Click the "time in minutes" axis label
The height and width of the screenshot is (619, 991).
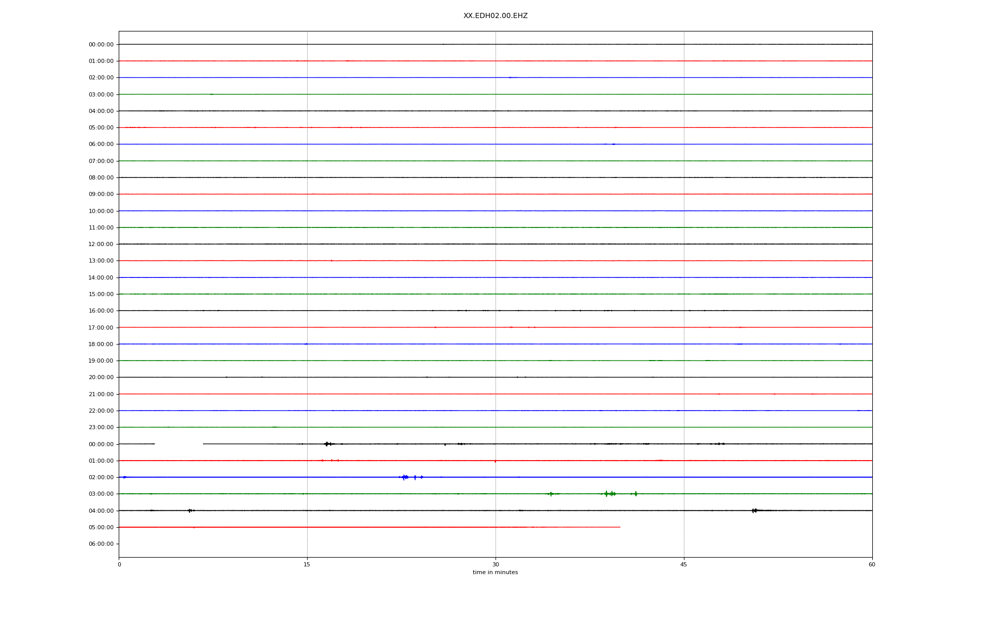(495, 572)
